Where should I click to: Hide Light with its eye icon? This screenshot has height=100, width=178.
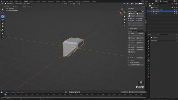point(174,13)
